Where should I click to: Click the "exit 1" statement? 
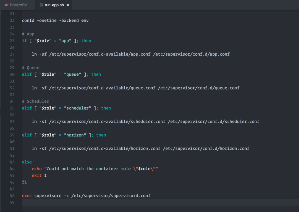click(39, 175)
